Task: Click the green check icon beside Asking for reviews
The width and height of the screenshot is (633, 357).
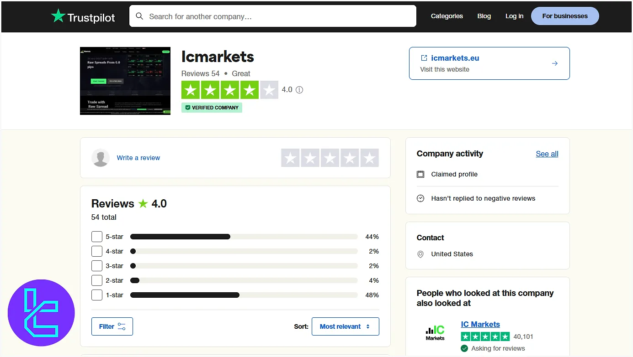Action: pyautogui.click(x=464, y=348)
